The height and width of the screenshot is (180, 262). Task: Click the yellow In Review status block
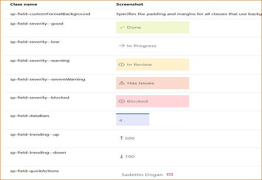click(153, 64)
